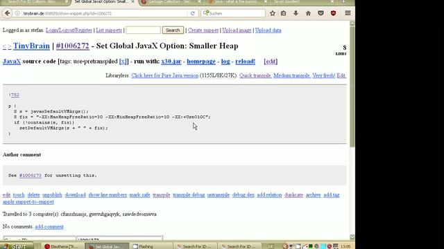Viewport: 444px width, 249px height.
Task: Close the Set Global JavaX Option tab
Action: pos(133,1)
